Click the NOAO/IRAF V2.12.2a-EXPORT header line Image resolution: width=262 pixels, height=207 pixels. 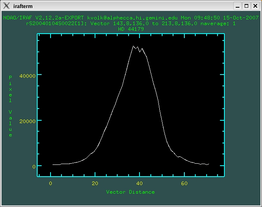(131, 18)
